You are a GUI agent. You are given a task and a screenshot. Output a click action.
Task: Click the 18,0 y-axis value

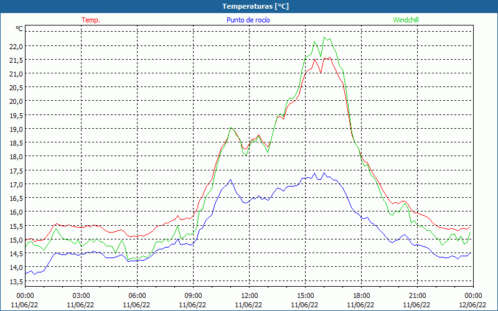tap(16, 157)
